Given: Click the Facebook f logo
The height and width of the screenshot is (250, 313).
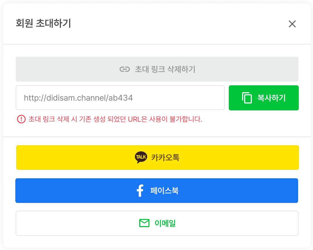Looking at the screenshot, I should [140, 191].
